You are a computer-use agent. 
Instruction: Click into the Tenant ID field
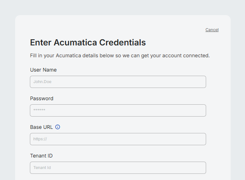[x=118, y=168]
